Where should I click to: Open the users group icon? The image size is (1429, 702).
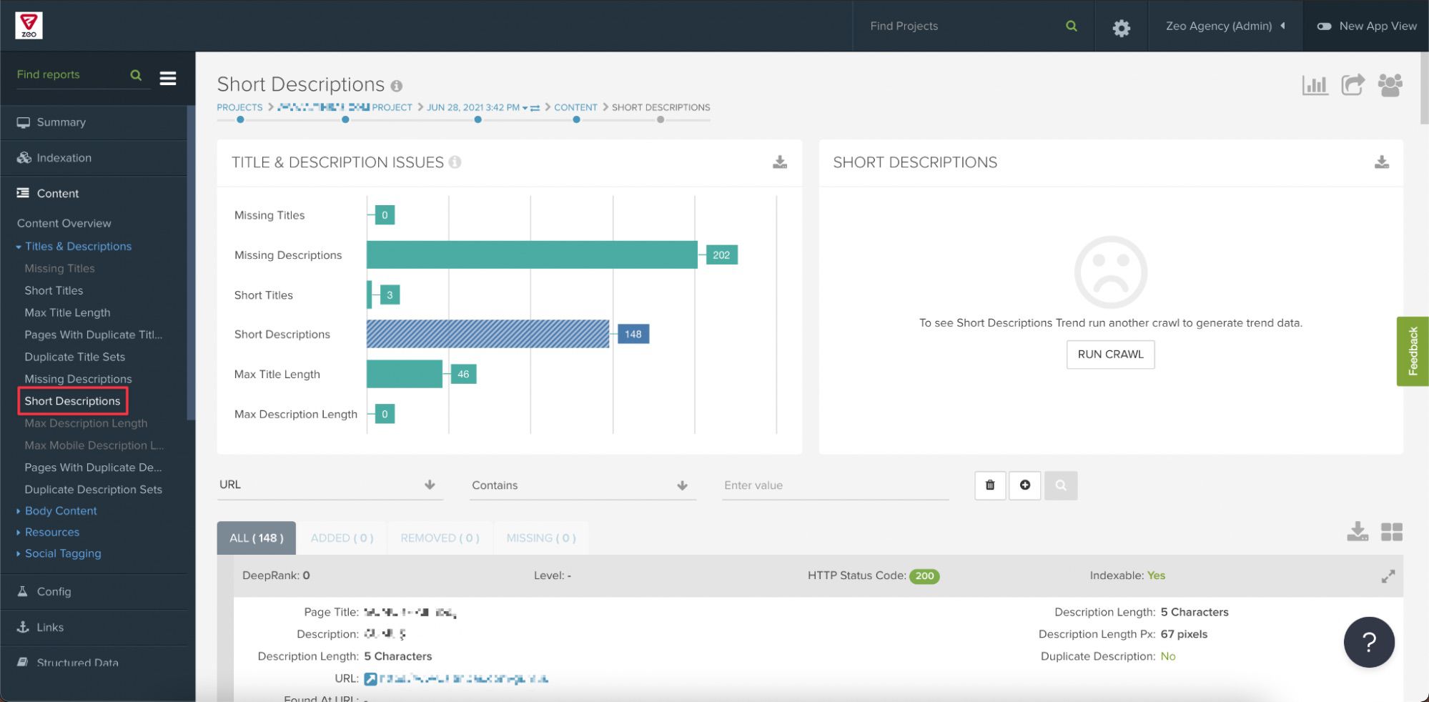1390,85
